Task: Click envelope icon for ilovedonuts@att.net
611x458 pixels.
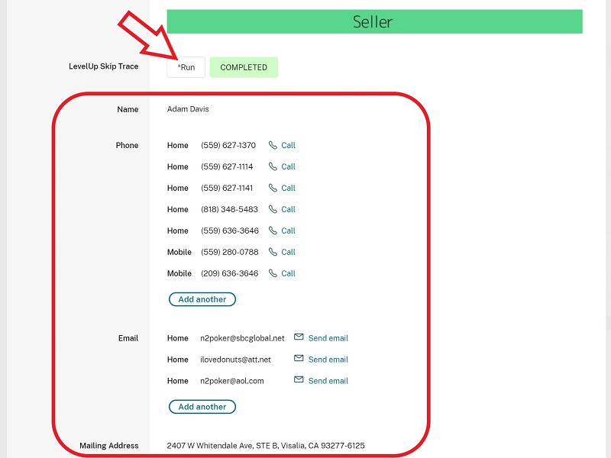Action: point(299,359)
